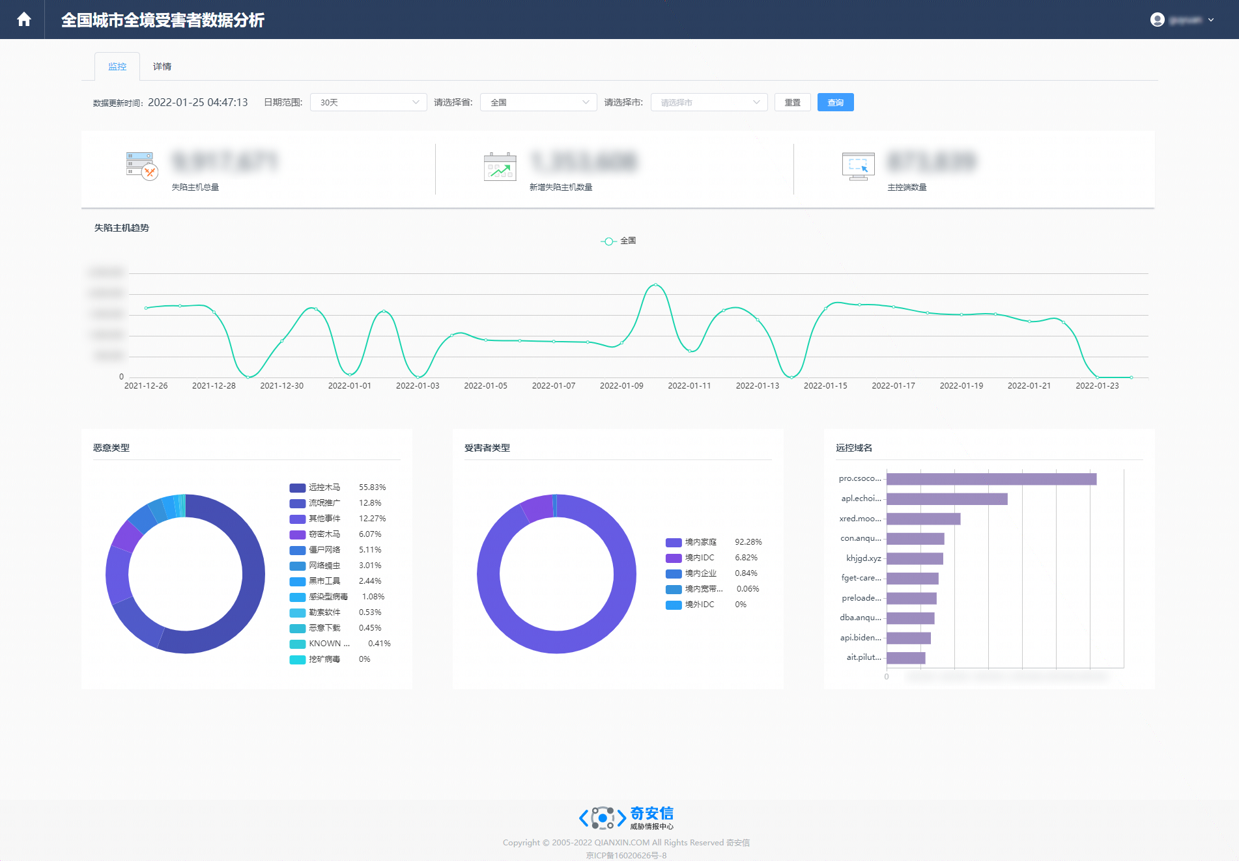This screenshot has height=861, width=1239.
Task: Go to the home page icon
Action: [x=24, y=20]
